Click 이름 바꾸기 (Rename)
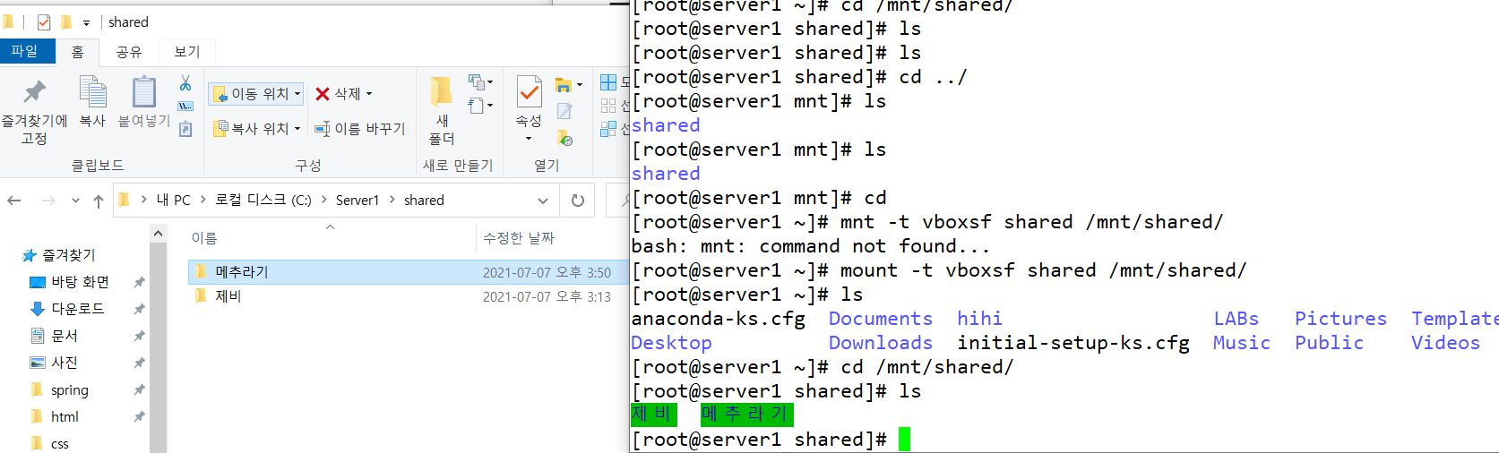Viewport: 1499px width, 453px height. coord(359,129)
